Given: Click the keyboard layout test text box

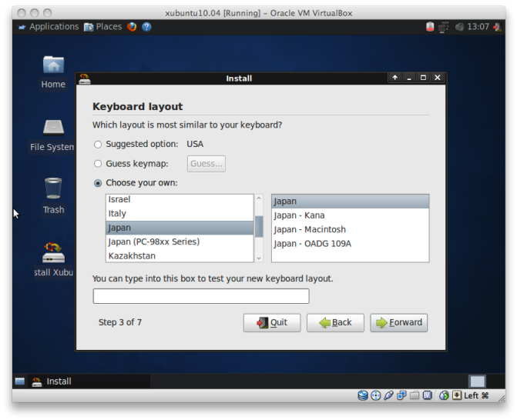Looking at the screenshot, I should [201, 296].
